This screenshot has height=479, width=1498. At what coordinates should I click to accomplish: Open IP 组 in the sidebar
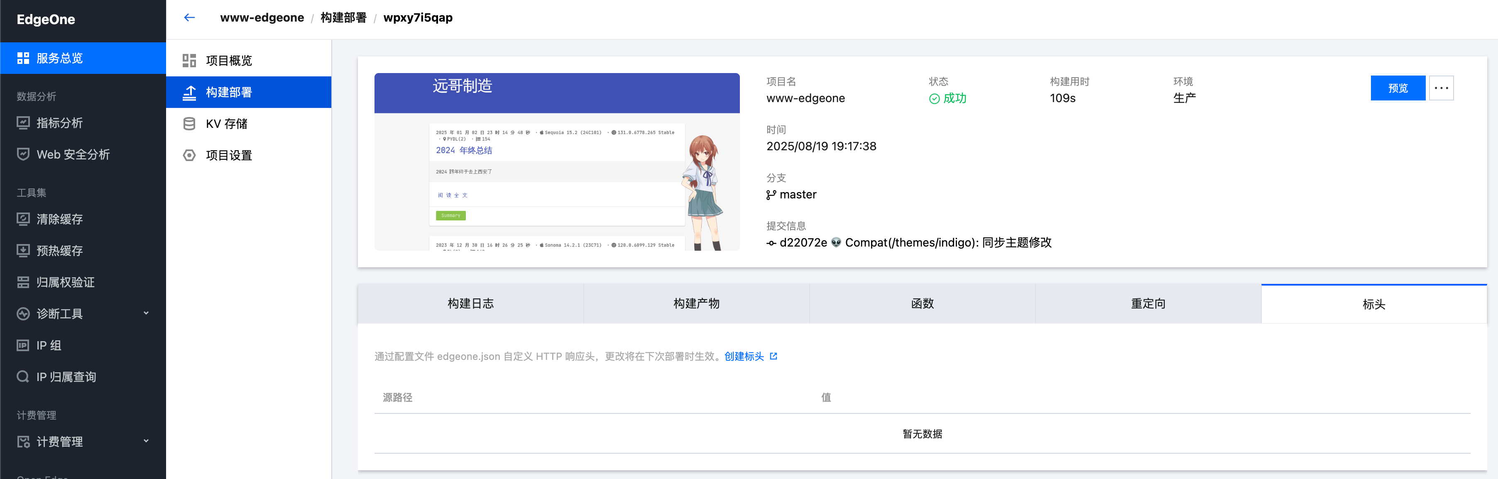click(49, 345)
